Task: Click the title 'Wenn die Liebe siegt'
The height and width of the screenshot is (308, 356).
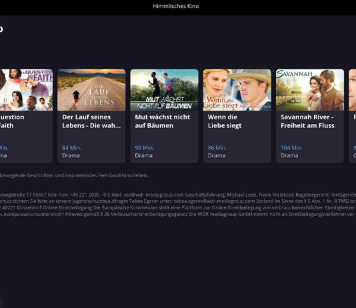Action: [225, 121]
